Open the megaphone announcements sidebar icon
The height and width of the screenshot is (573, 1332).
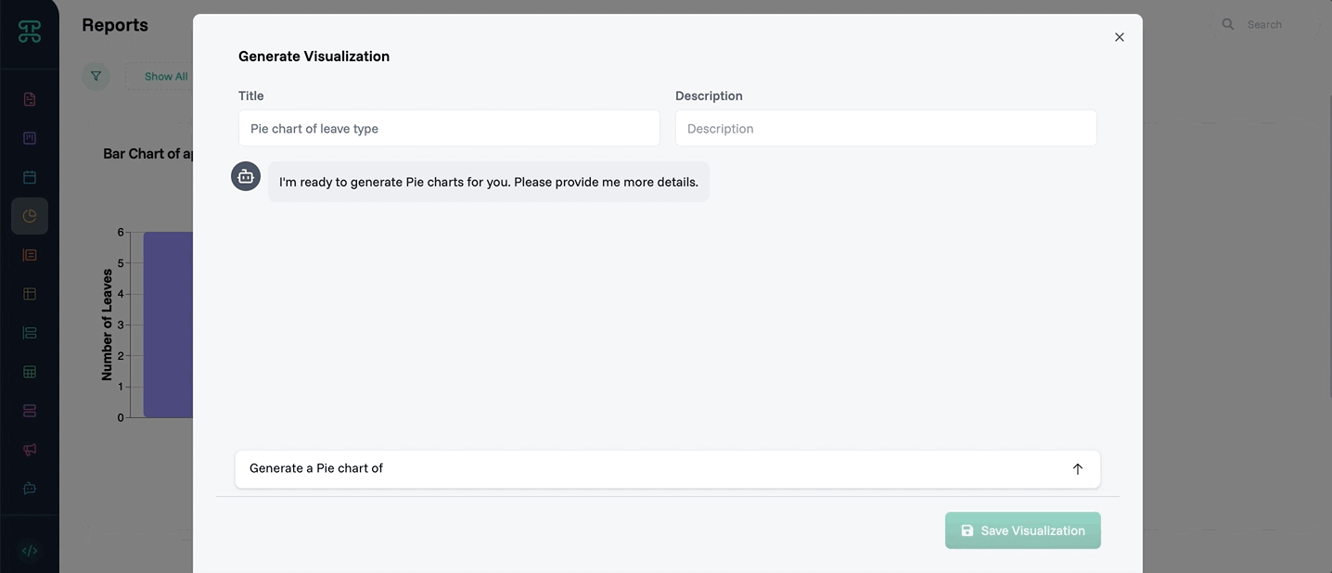pyautogui.click(x=30, y=450)
